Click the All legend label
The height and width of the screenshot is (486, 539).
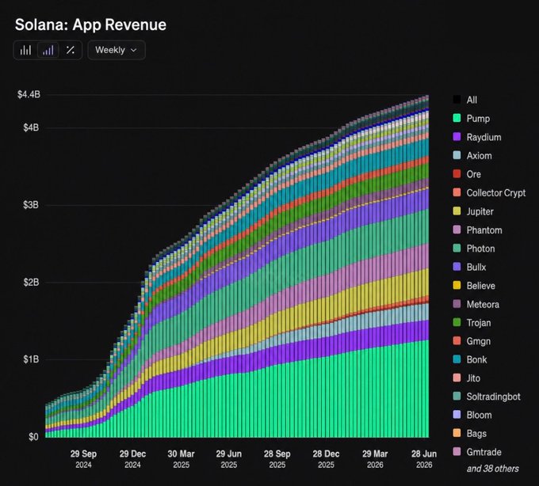(472, 100)
